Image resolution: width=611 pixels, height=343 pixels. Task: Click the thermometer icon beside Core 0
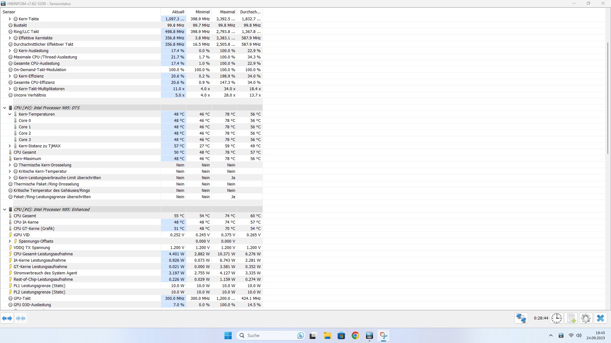(x=15, y=120)
